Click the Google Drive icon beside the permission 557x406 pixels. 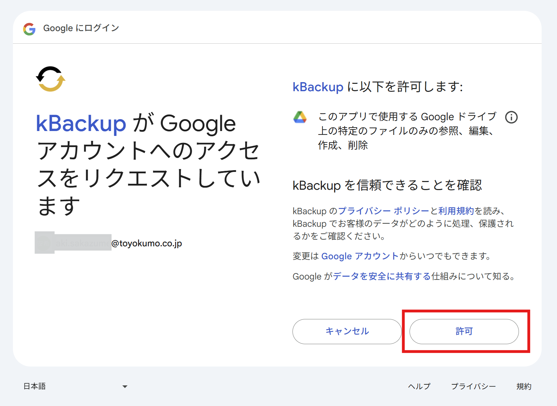(x=300, y=117)
